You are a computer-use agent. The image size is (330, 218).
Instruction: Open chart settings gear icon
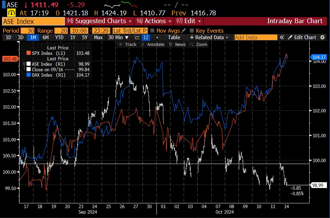(x=323, y=37)
